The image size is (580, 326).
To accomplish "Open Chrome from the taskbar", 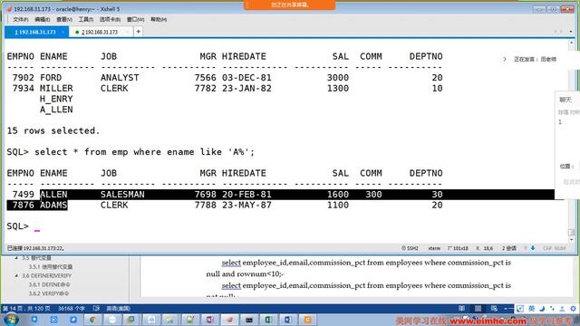I will point(92,320).
